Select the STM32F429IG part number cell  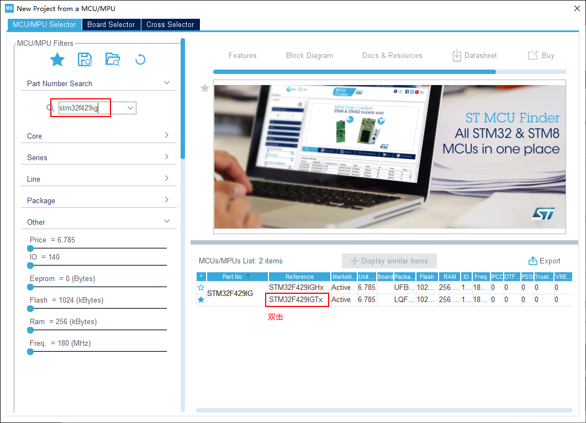tap(237, 293)
